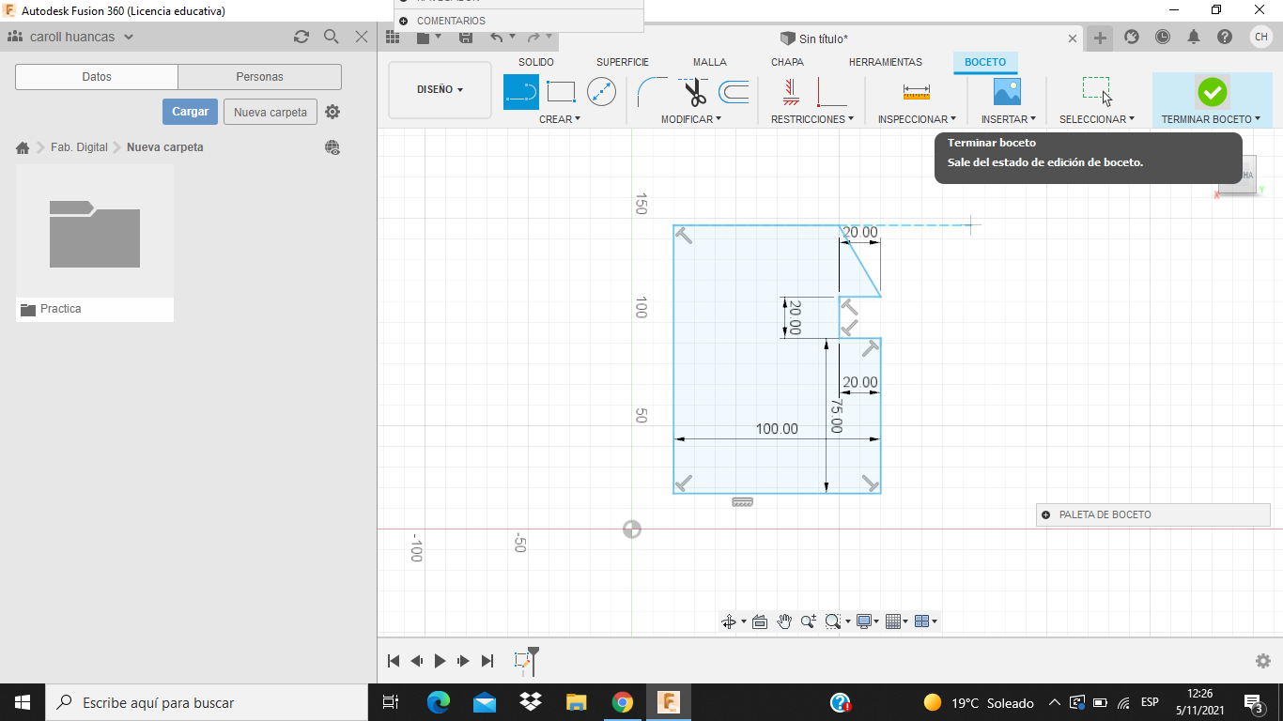Undo the last action
This screenshot has height=721, width=1283.
coord(497,38)
